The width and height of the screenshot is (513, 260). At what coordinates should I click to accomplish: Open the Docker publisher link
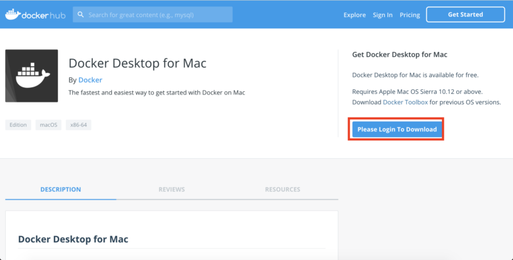(90, 80)
